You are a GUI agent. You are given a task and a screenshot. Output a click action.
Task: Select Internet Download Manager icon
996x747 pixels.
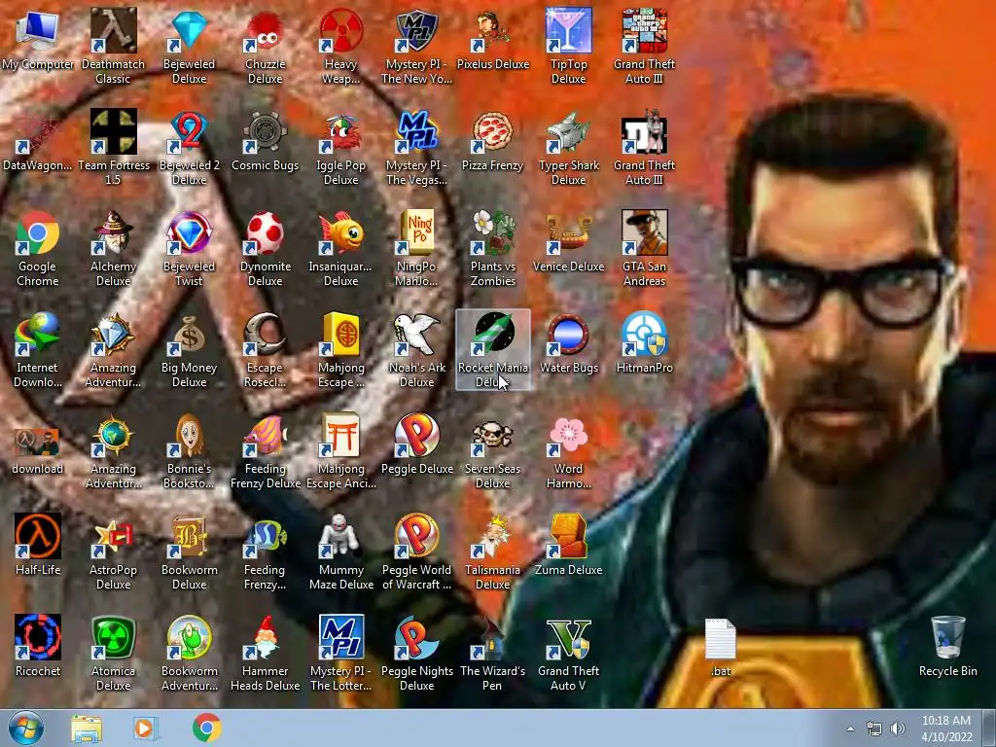pos(38,334)
